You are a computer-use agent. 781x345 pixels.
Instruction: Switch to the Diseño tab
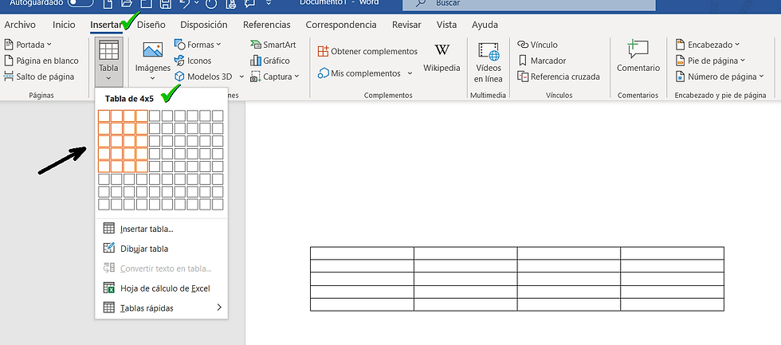151,25
